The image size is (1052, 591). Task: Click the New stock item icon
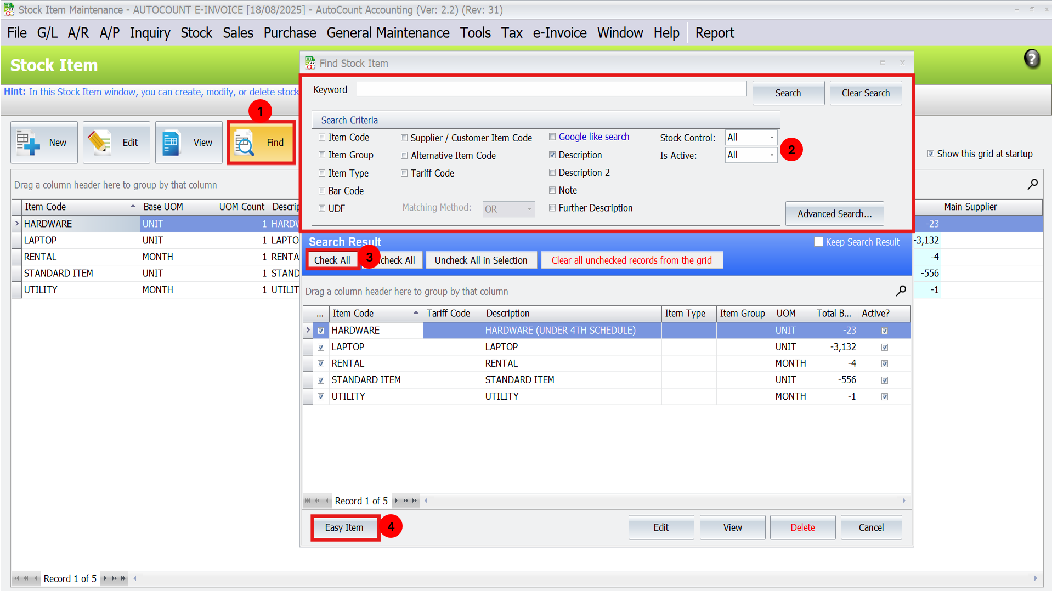[29, 143]
